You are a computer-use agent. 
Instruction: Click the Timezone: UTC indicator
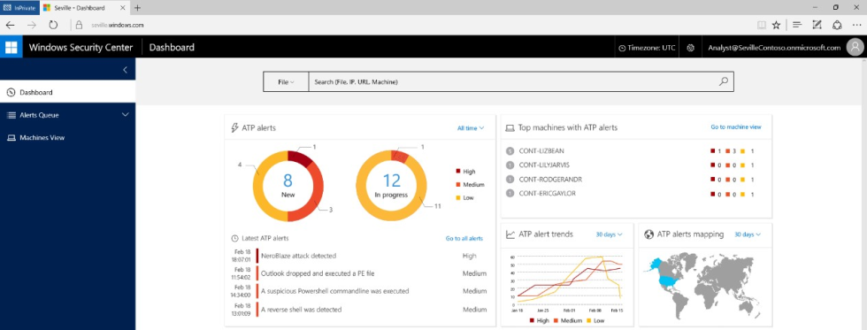coord(647,48)
